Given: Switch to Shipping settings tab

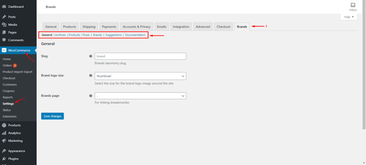Looking at the screenshot, I should click(x=89, y=27).
